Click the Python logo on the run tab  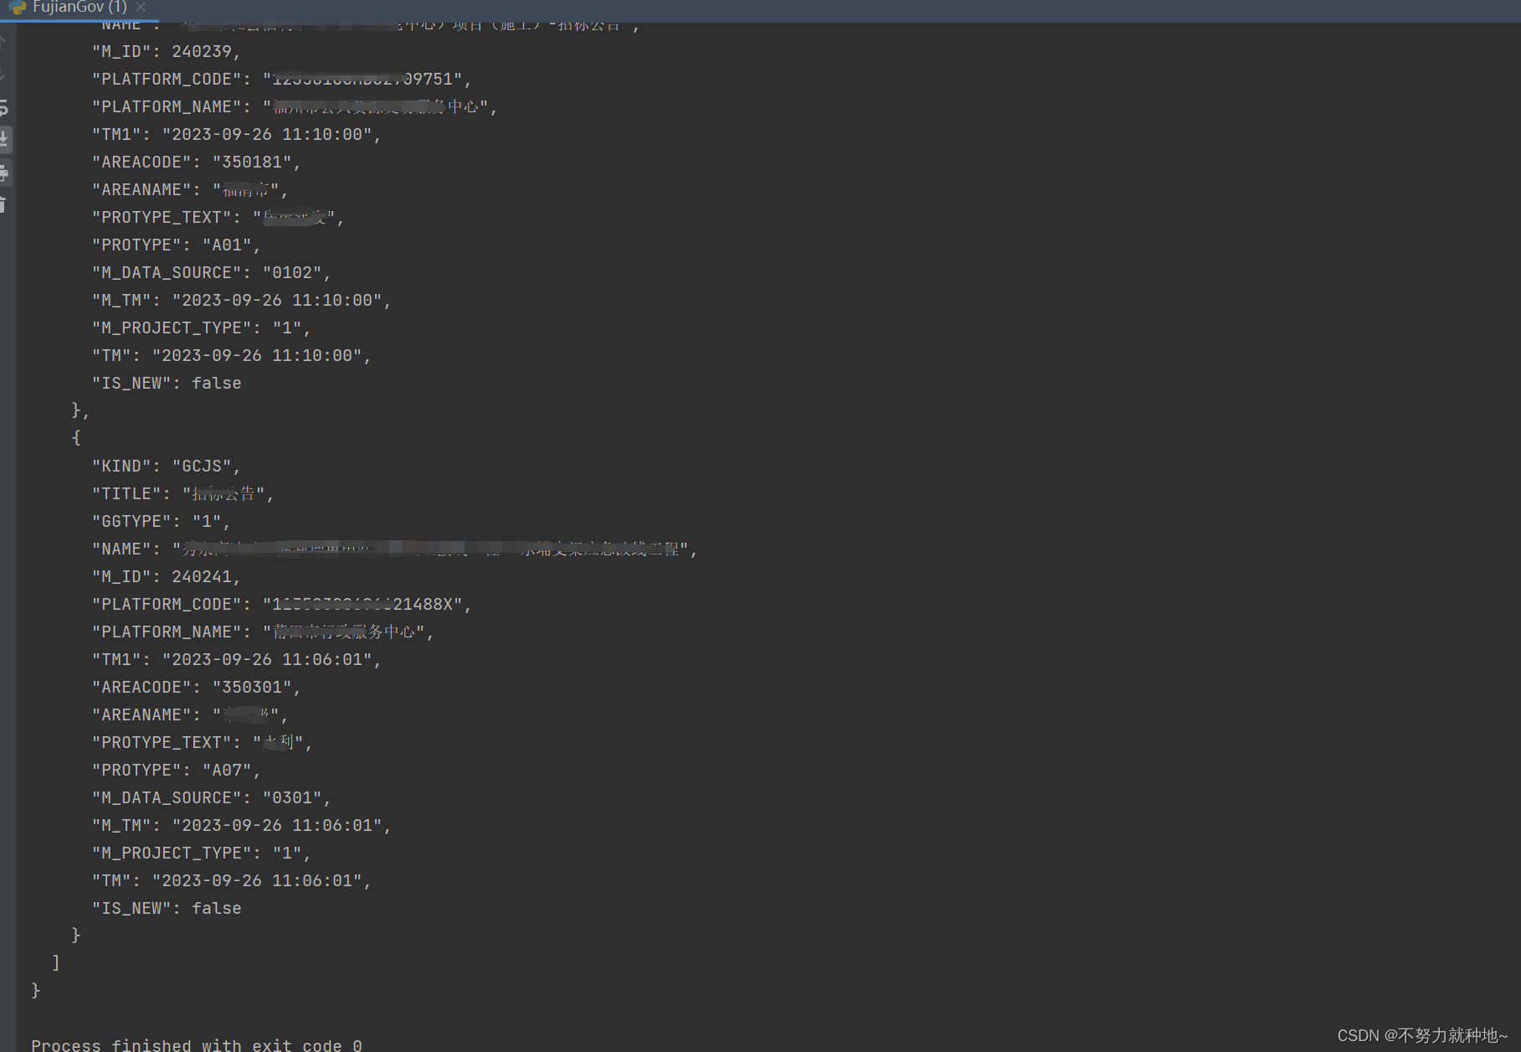tap(18, 8)
